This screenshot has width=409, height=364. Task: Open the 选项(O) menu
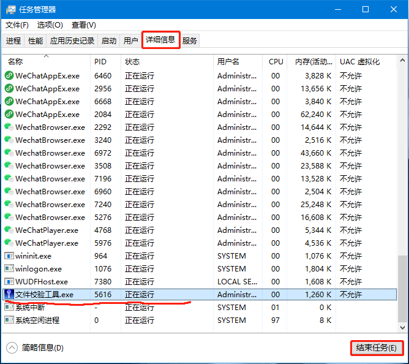point(50,25)
